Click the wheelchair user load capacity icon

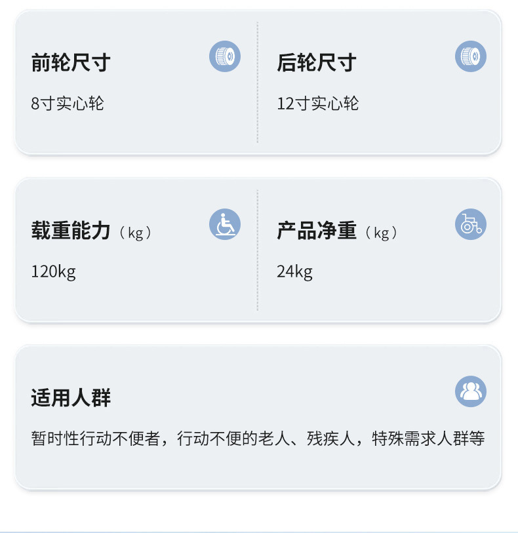point(225,224)
